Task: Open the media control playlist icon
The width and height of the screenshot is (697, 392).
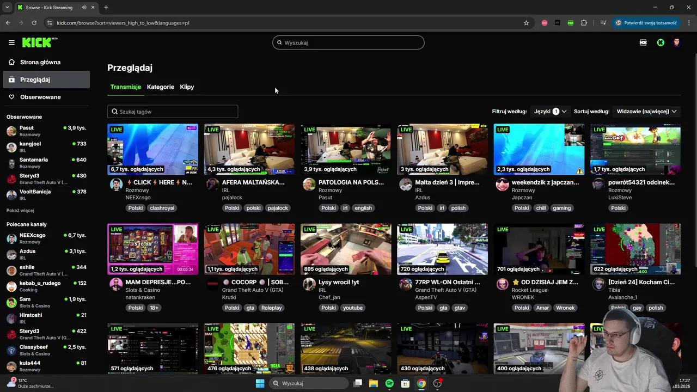Action: coord(603,23)
